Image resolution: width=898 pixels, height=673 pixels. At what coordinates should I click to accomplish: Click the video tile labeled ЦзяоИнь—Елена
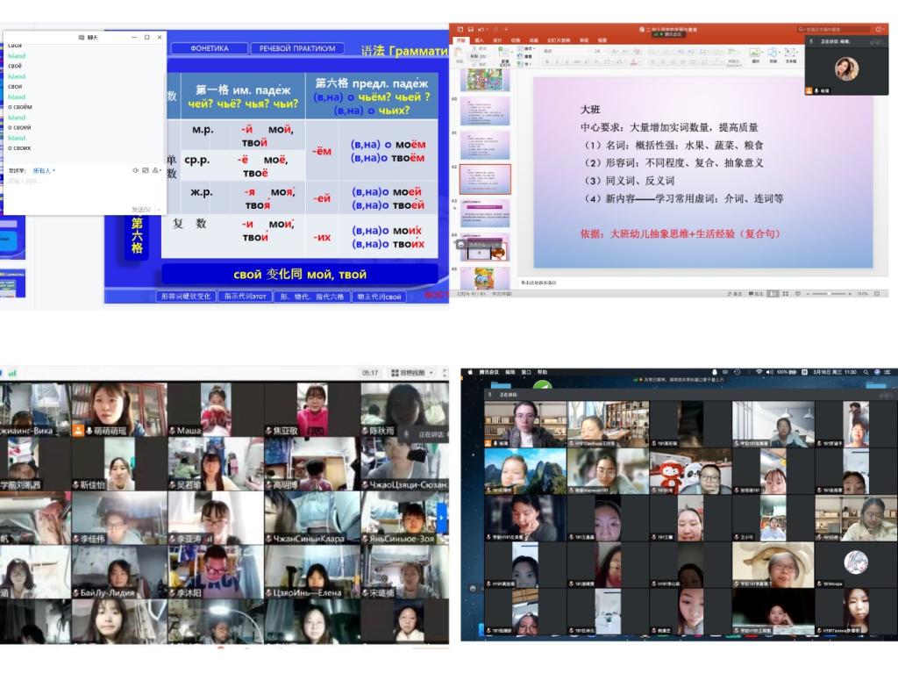[312, 572]
